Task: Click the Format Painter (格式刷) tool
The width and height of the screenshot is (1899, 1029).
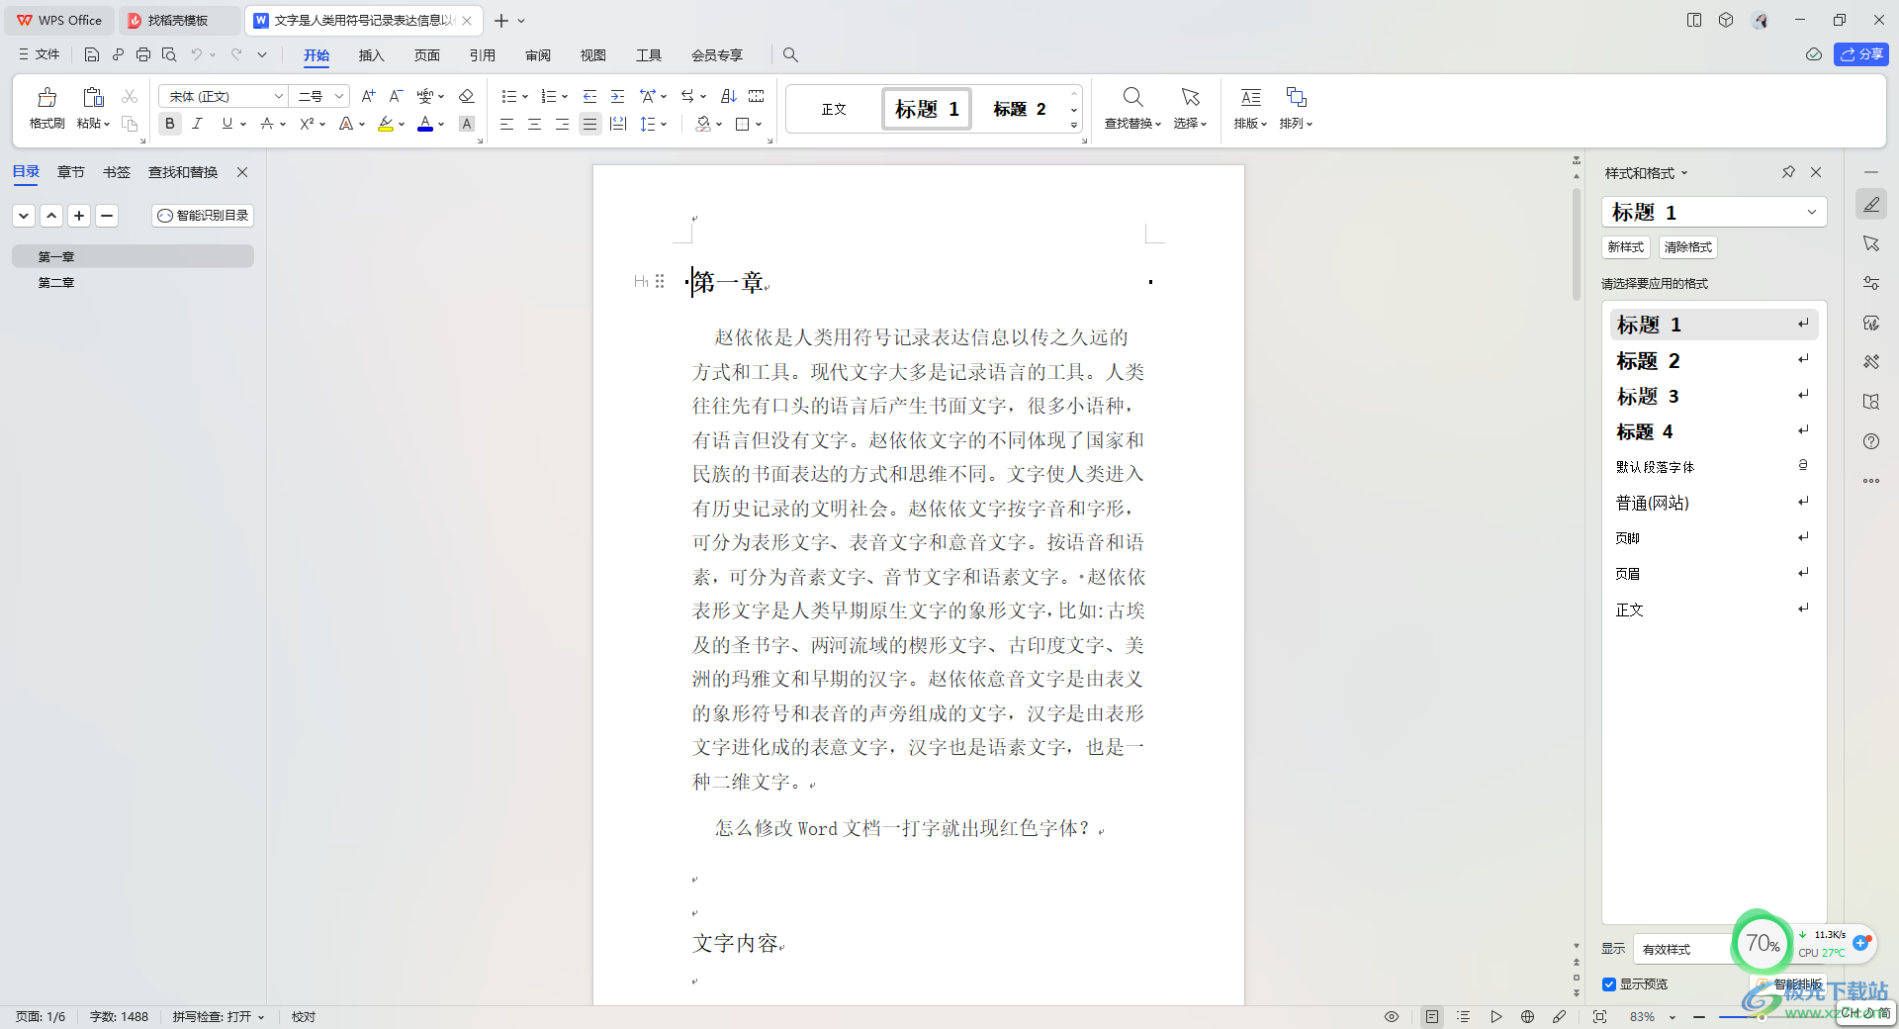Action: pyautogui.click(x=46, y=108)
